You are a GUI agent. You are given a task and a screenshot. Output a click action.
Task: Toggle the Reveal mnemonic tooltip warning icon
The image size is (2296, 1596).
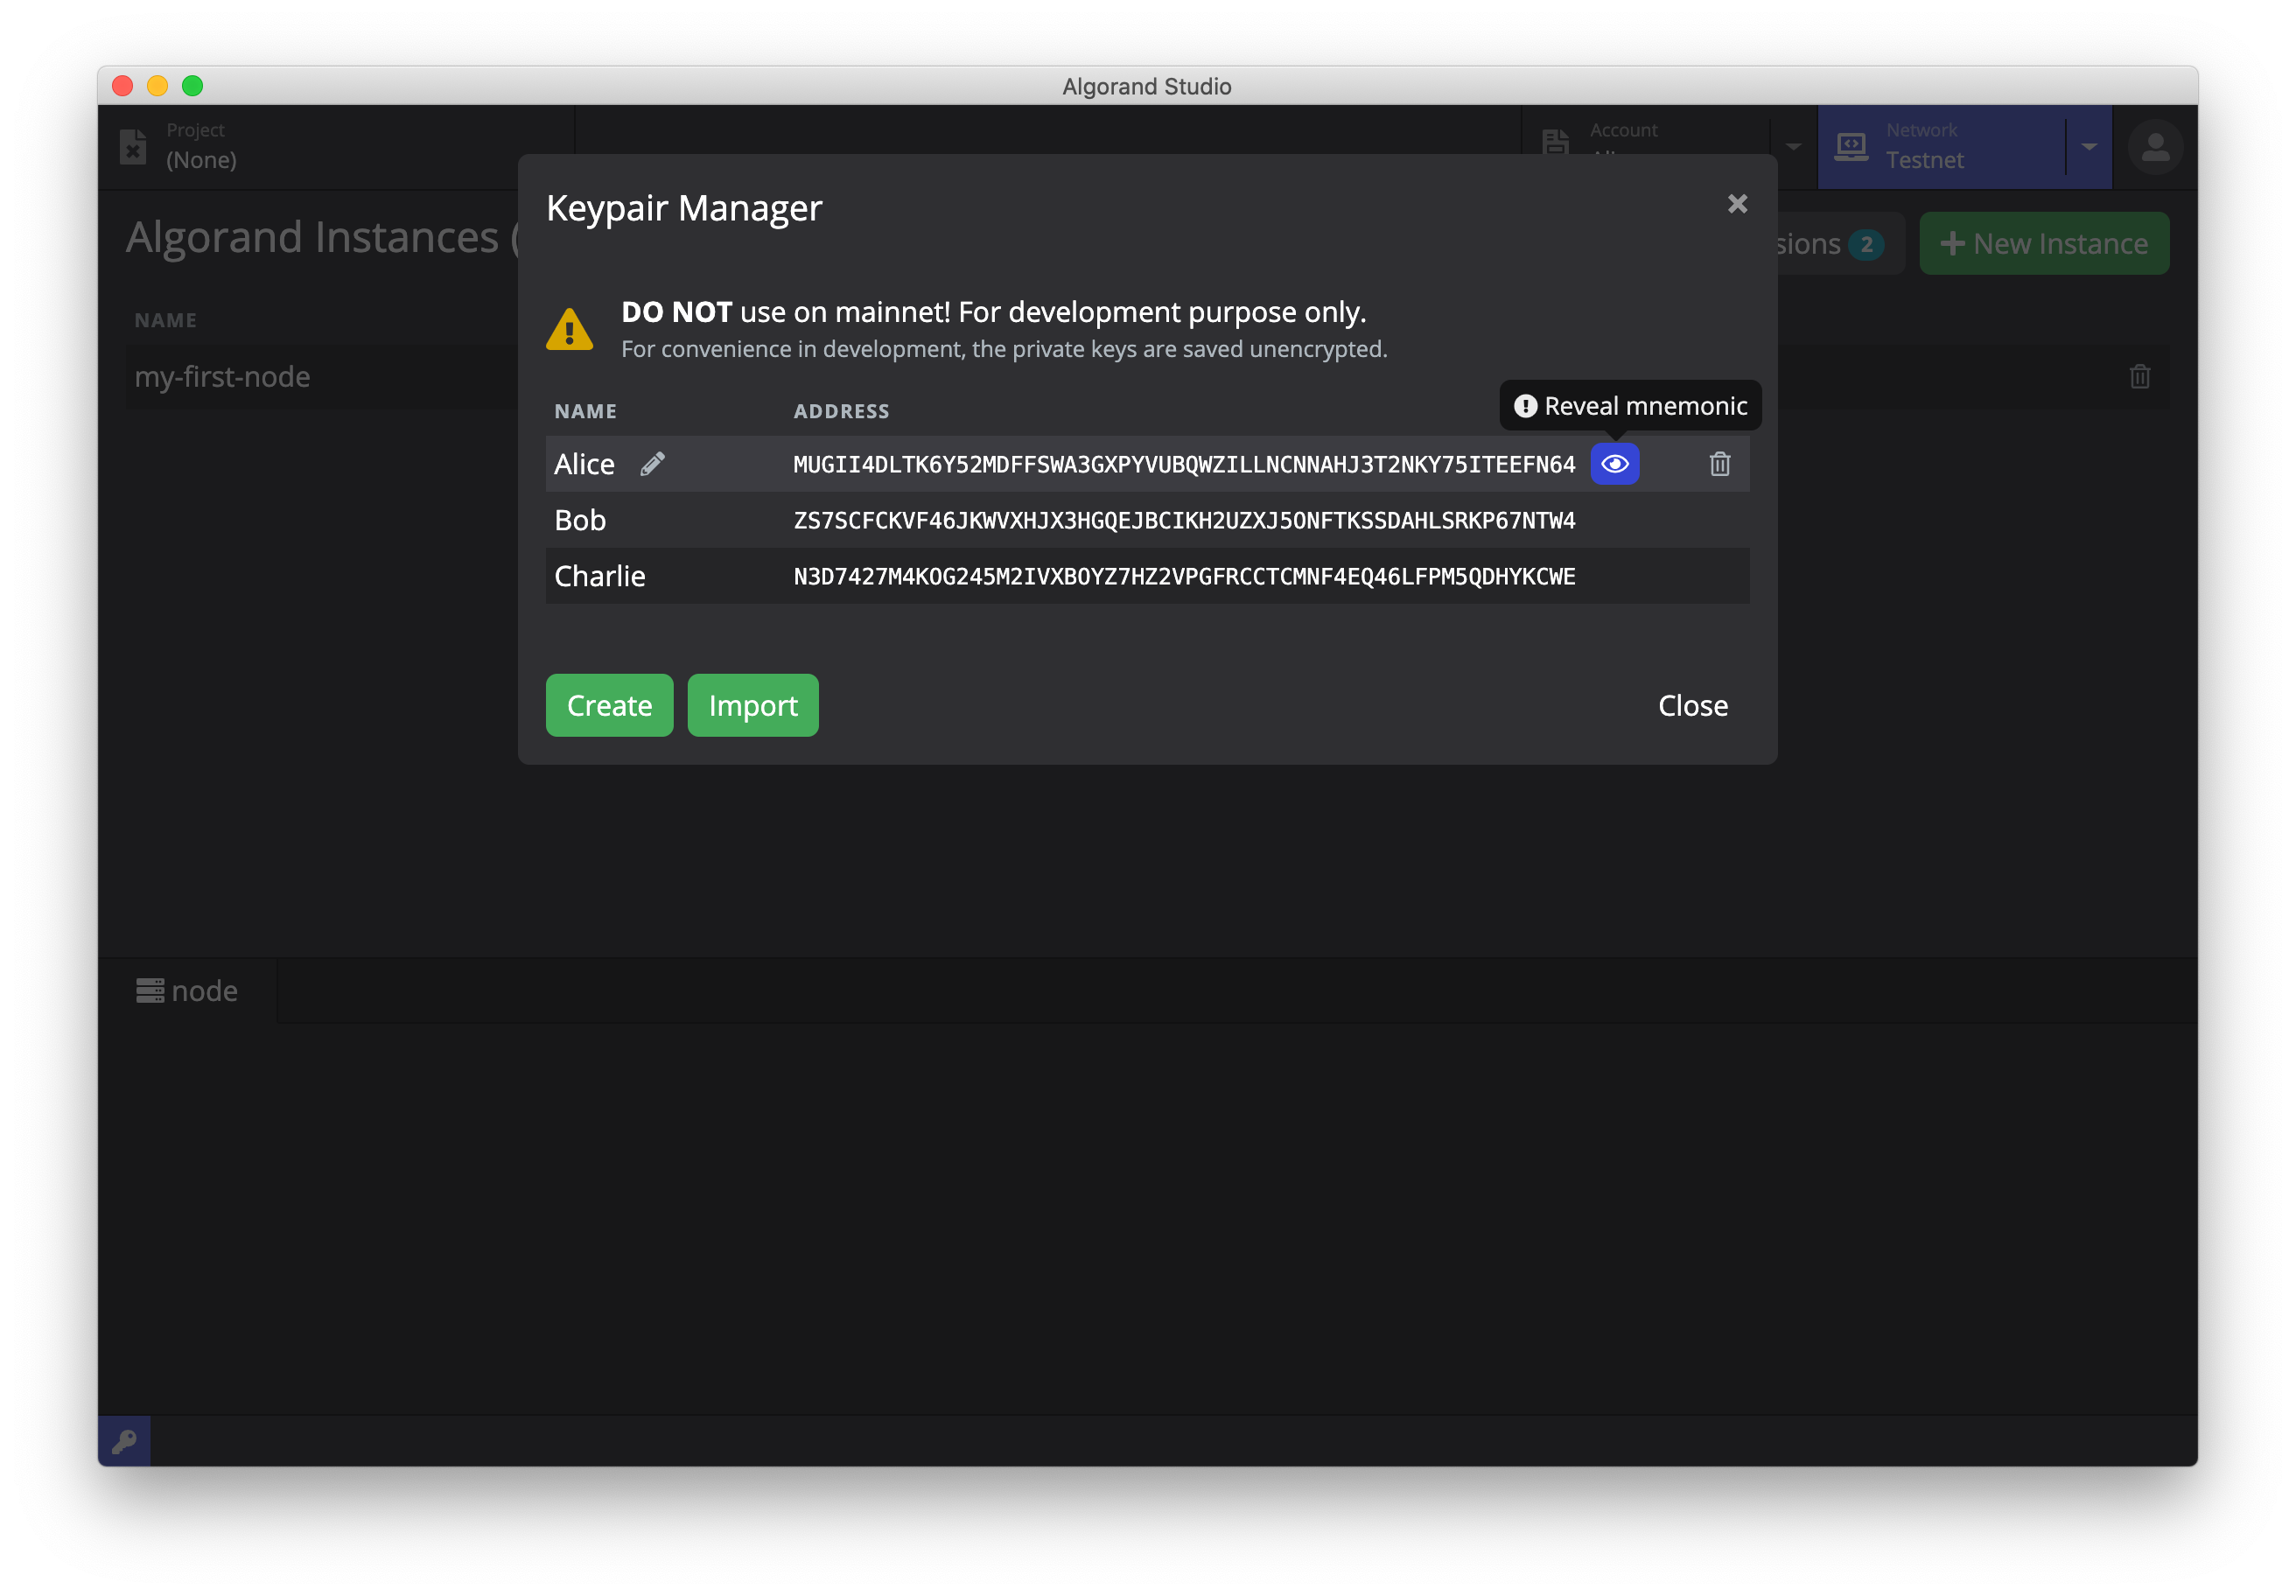tap(1525, 405)
